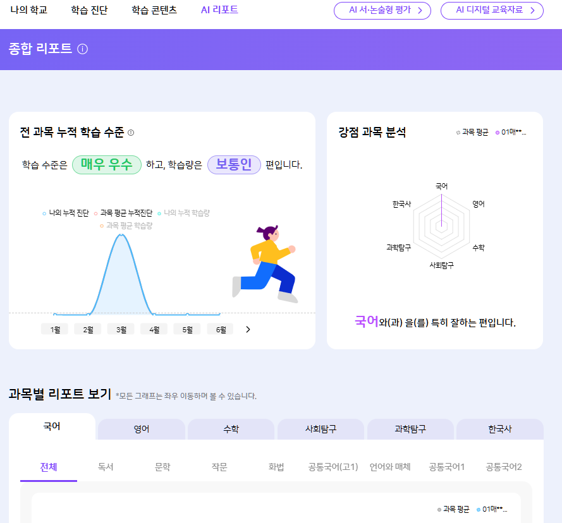Toggle 나의 누적 진단 legend series

click(66, 213)
